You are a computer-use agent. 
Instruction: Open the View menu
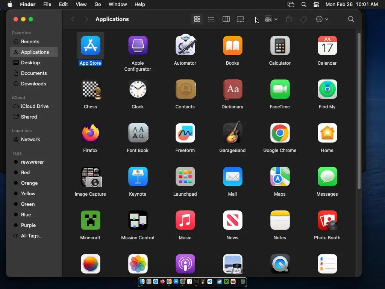[x=81, y=5]
